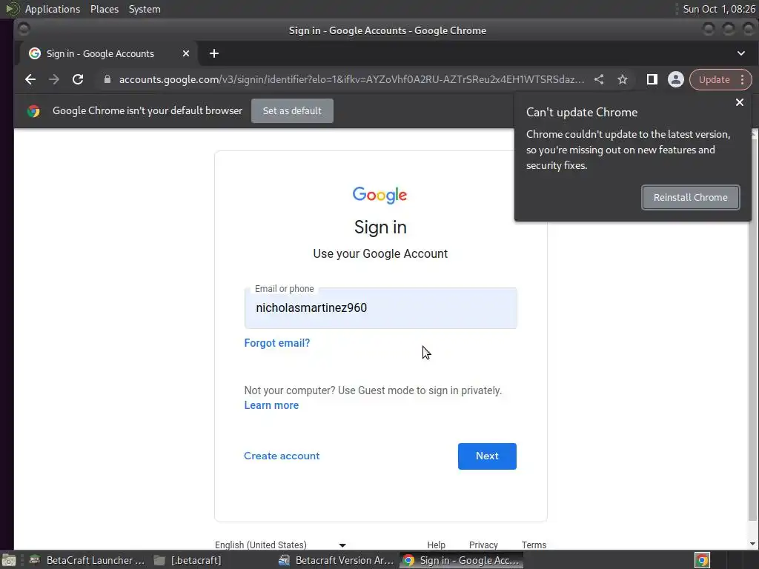Expand the tab search chevron
The width and height of the screenshot is (759, 569).
[741, 53]
